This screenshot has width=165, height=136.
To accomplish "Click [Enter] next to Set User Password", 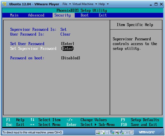I will pos(68,44).
